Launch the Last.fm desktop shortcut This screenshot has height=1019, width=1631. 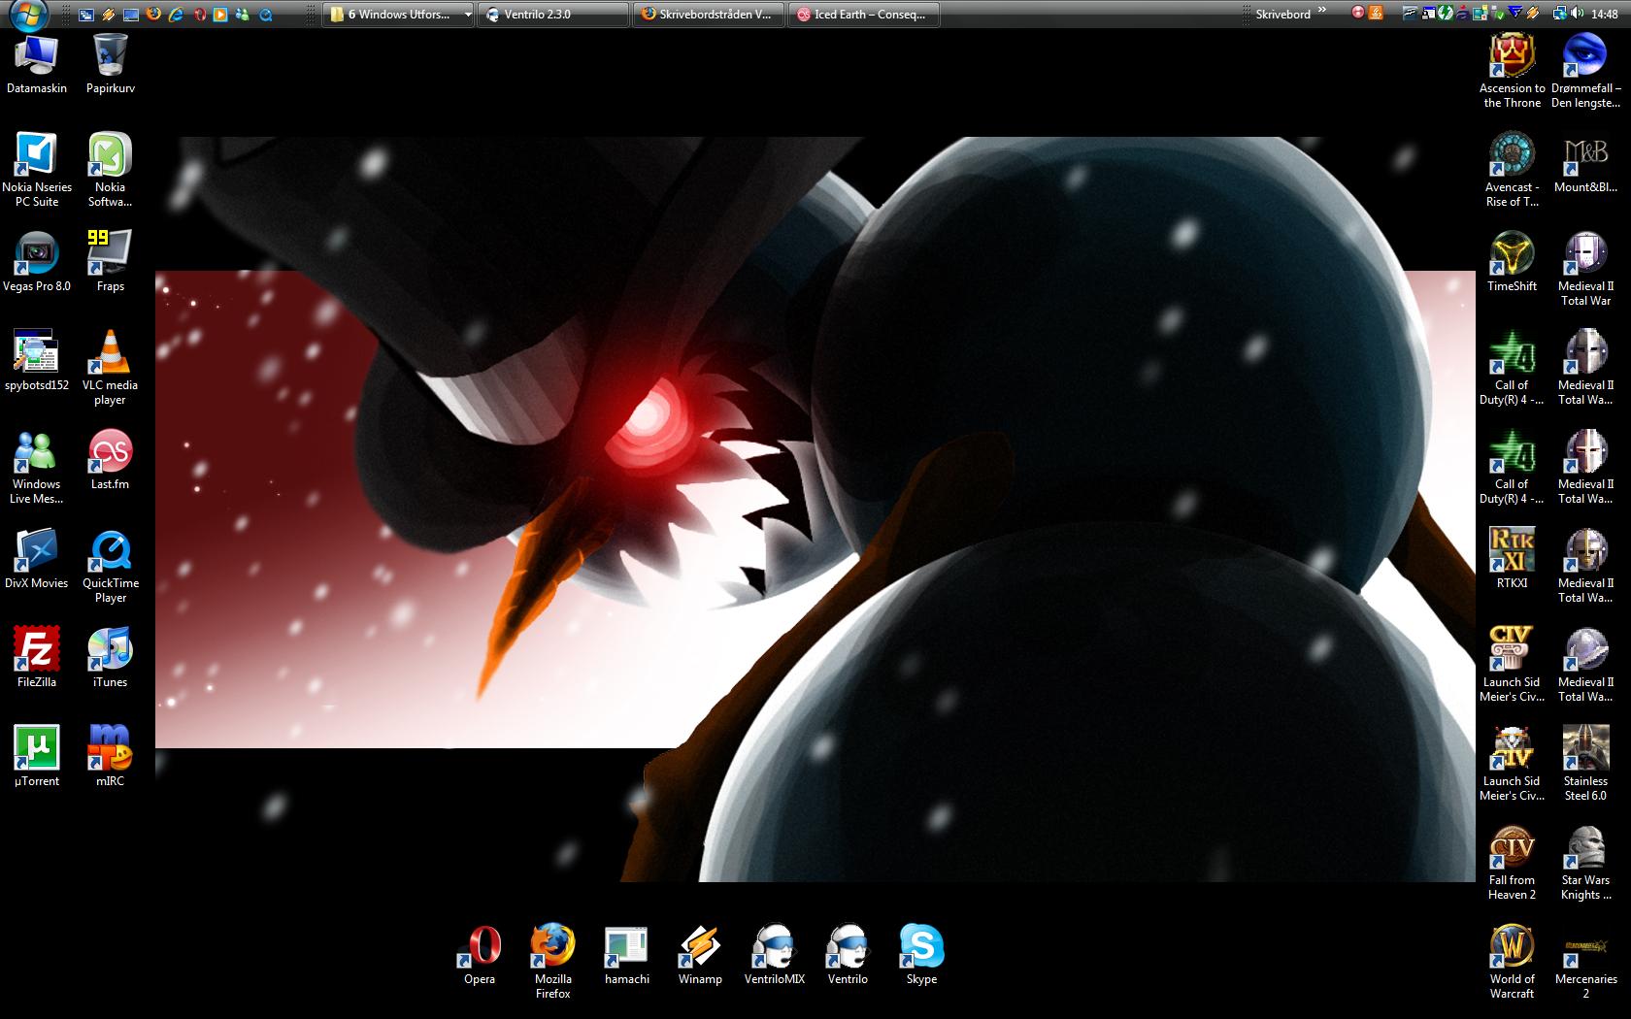pyautogui.click(x=111, y=460)
